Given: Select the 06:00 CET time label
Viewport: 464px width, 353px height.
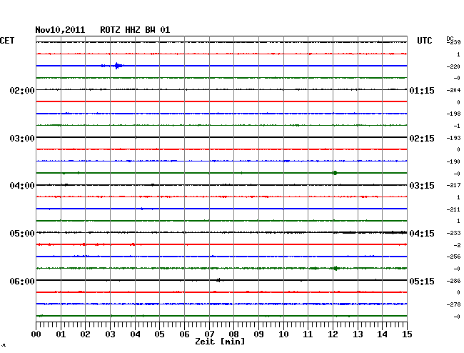Looking at the screenshot, I should [x=22, y=281].
